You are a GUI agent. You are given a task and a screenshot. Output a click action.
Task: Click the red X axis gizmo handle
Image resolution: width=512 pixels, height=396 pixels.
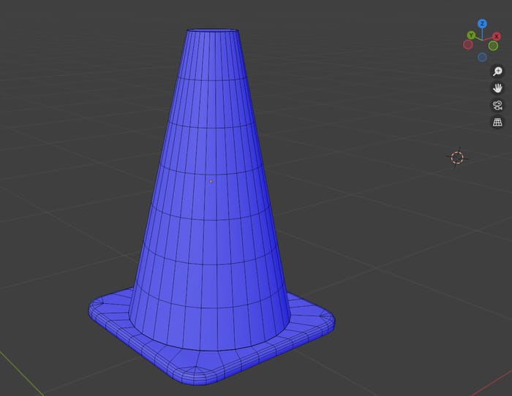coord(497,36)
